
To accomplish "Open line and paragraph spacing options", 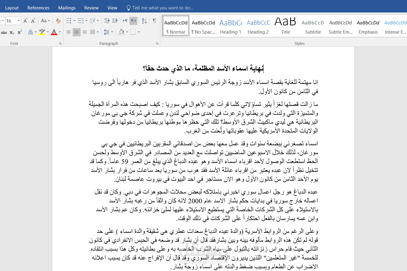I will (x=107, y=32).
